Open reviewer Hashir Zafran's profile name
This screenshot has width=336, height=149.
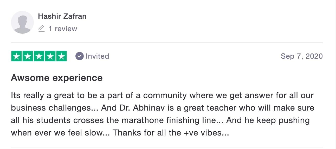tap(62, 16)
